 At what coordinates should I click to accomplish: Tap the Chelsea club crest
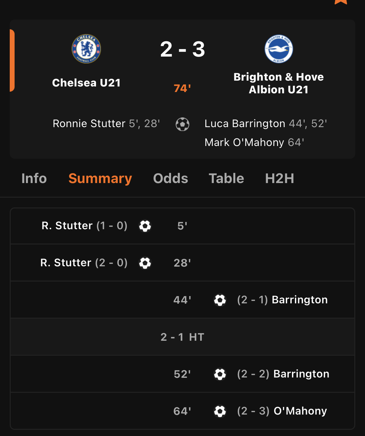coord(86,49)
